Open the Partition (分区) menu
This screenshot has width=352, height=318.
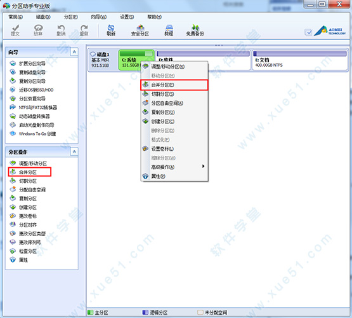70,17
